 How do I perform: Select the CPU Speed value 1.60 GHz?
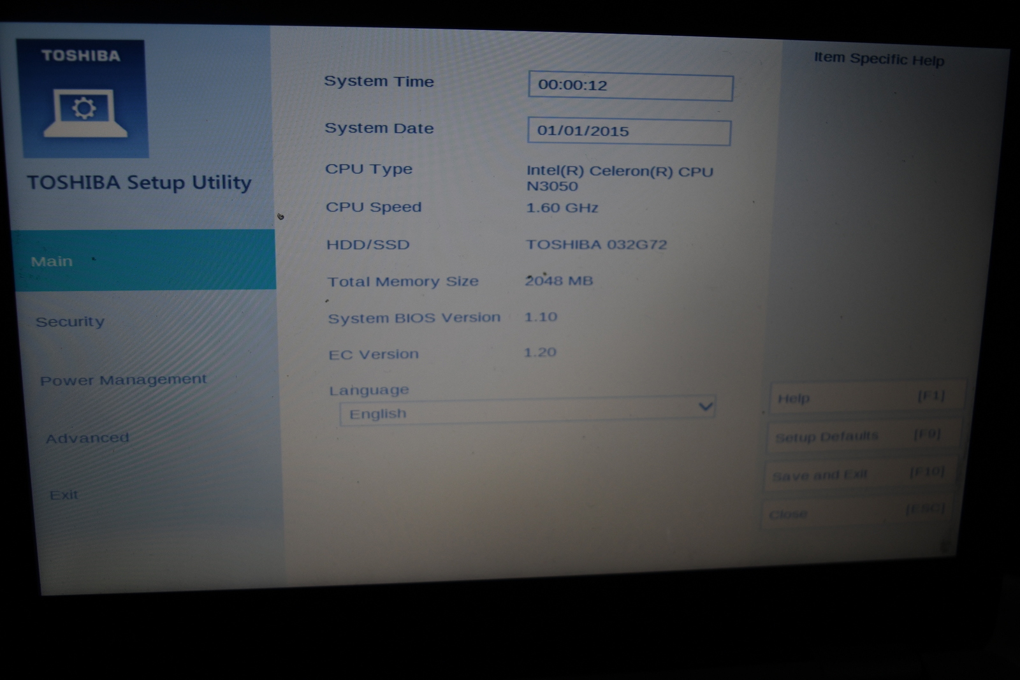[562, 208]
